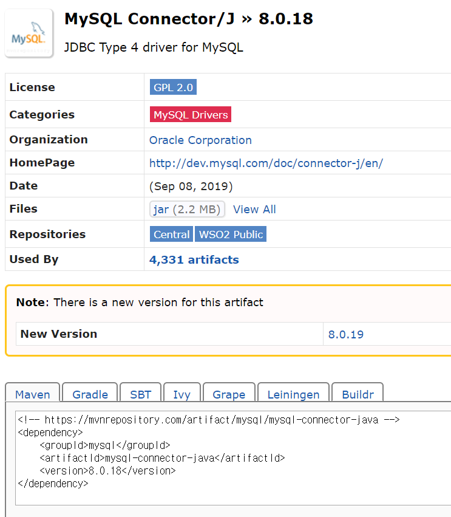Download the jar (2.2 MB) file

click(187, 209)
